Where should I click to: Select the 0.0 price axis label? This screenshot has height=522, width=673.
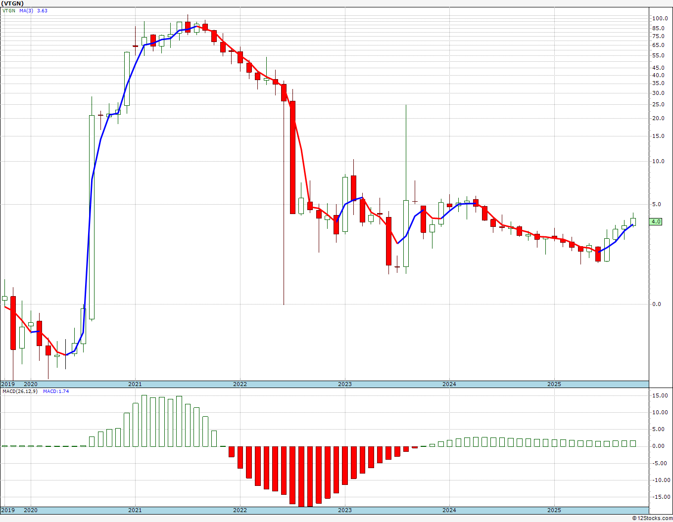pyautogui.click(x=657, y=304)
